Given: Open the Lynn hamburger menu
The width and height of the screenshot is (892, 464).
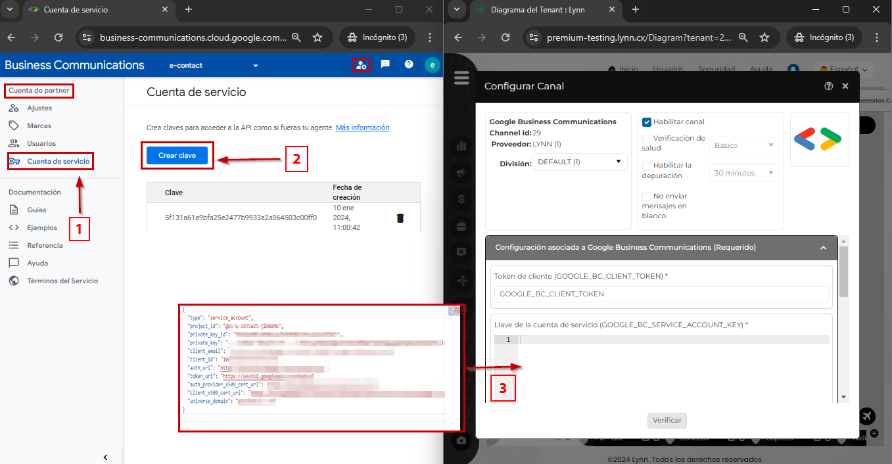Looking at the screenshot, I should 461,78.
